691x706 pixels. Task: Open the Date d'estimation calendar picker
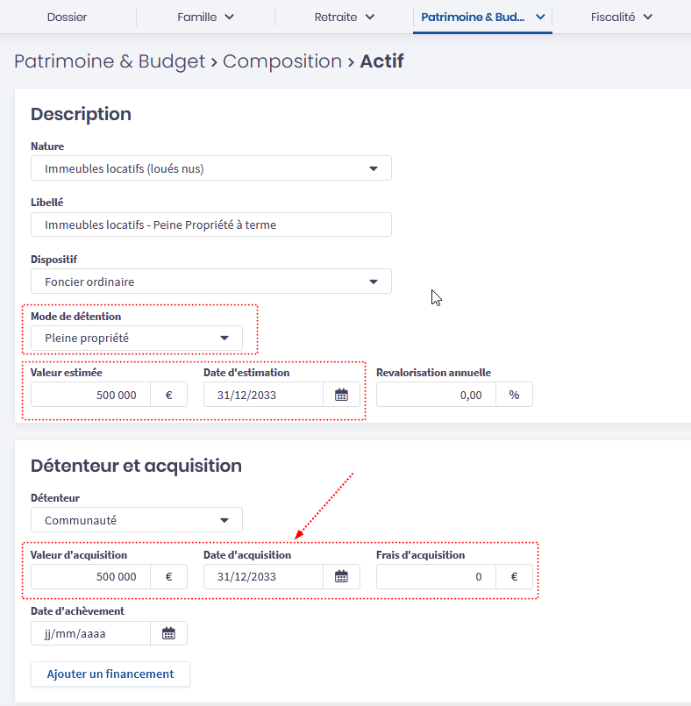[341, 395]
